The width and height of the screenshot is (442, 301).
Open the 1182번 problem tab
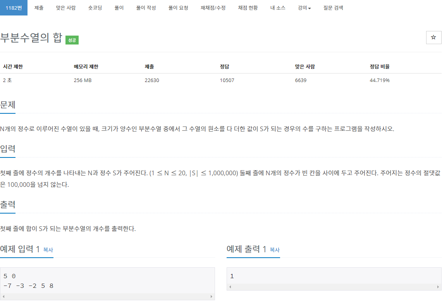click(14, 8)
